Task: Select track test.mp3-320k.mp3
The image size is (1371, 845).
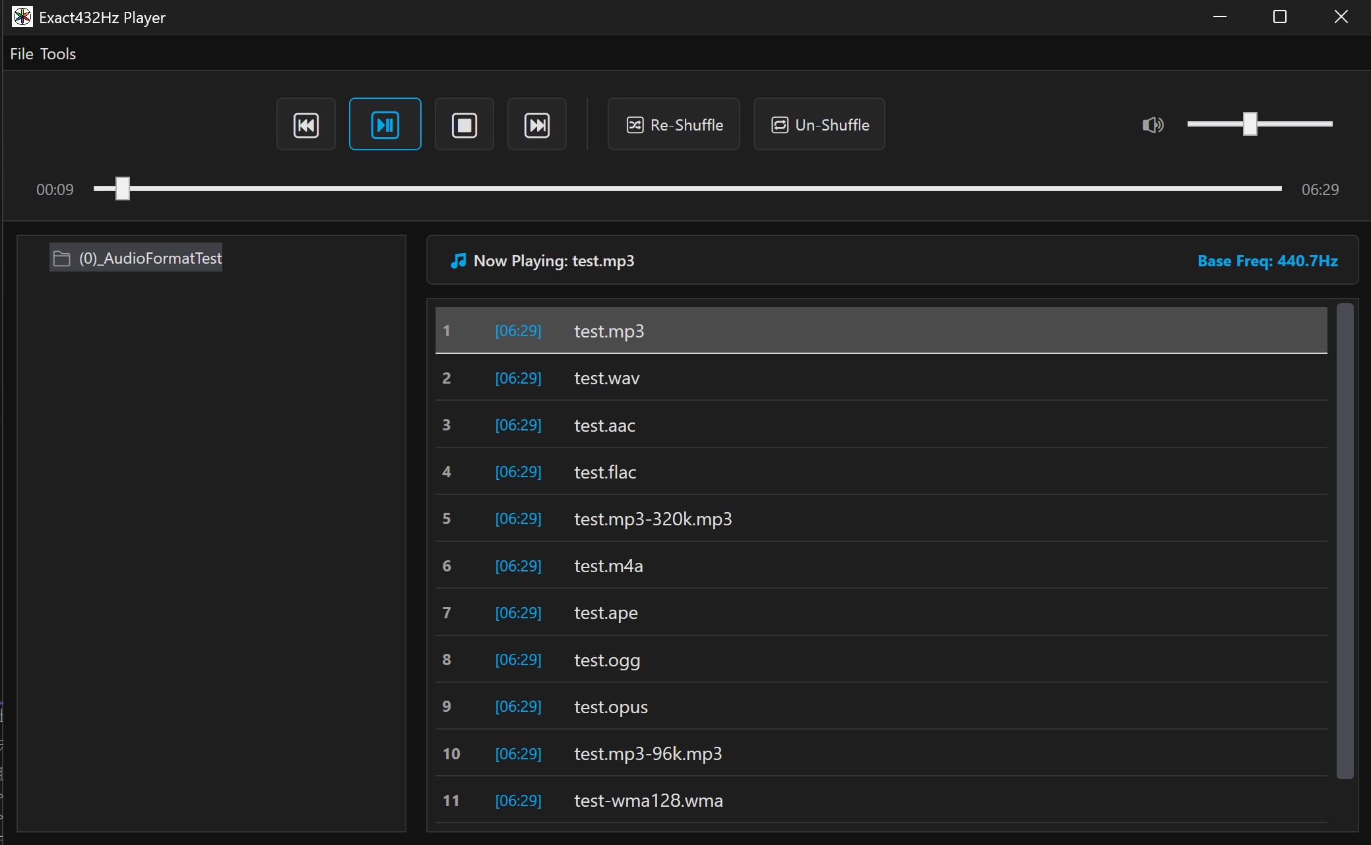Action: pos(881,519)
